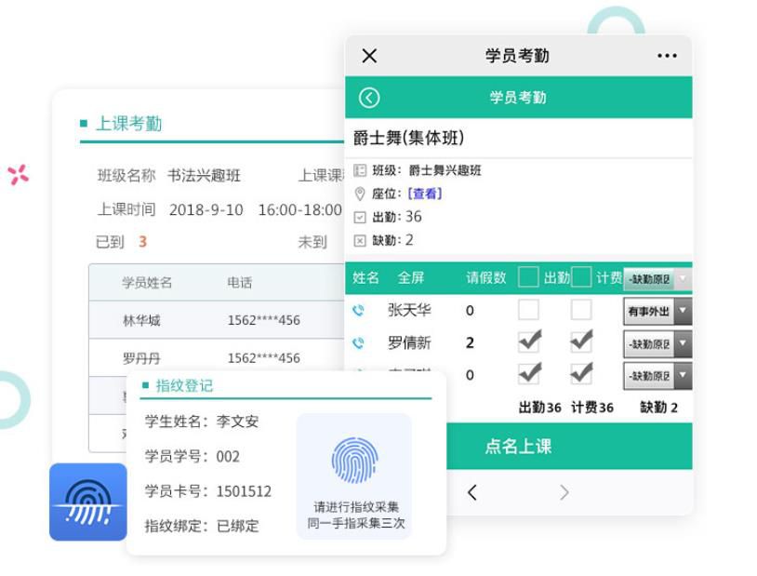The height and width of the screenshot is (576, 757).
Task: Toggle header 计费 select-all checkbox
Action: [x=581, y=277]
